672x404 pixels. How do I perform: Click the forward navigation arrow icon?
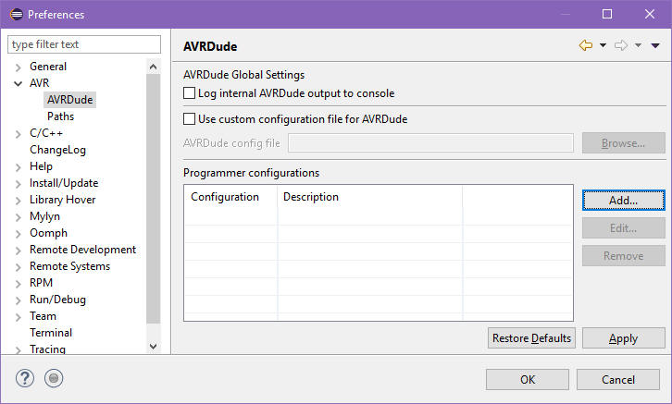coord(620,45)
